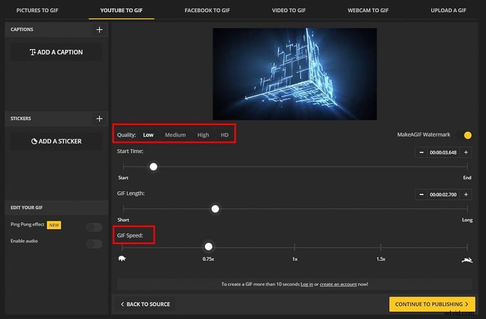Screen dimensions: 486x319
Task: Click Continue to Publishing button
Action: tap(432, 304)
